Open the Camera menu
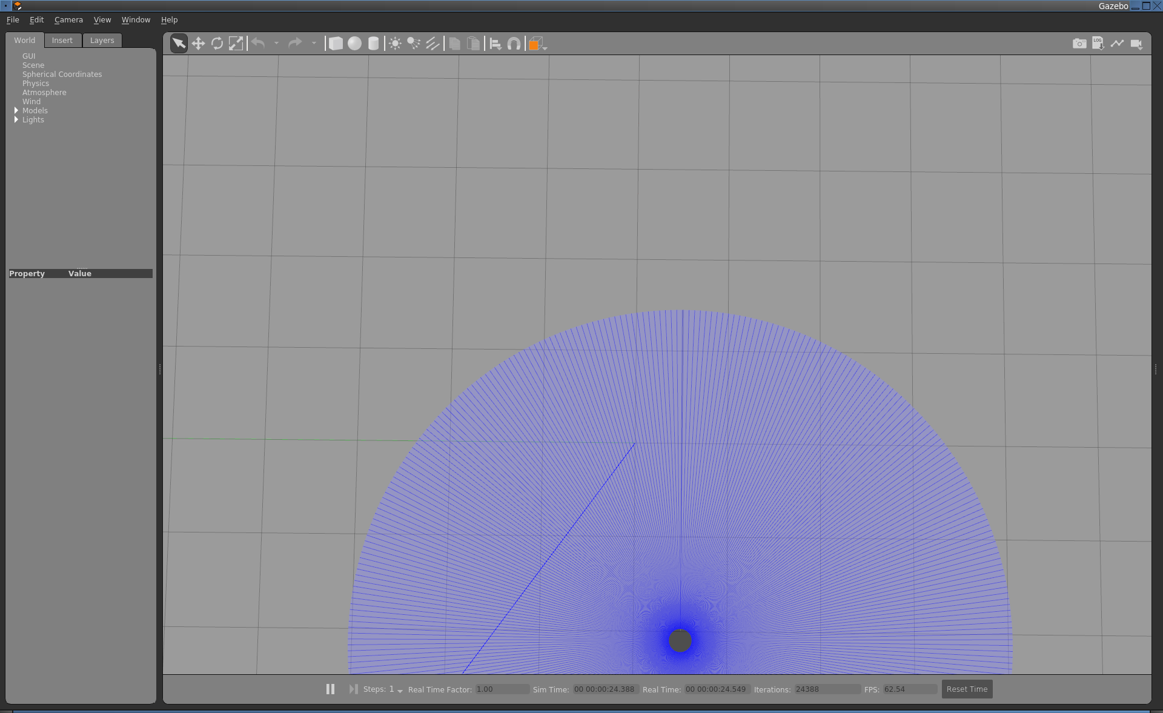Image resolution: width=1163 pixels, height=713 pixels. point(68,19)
